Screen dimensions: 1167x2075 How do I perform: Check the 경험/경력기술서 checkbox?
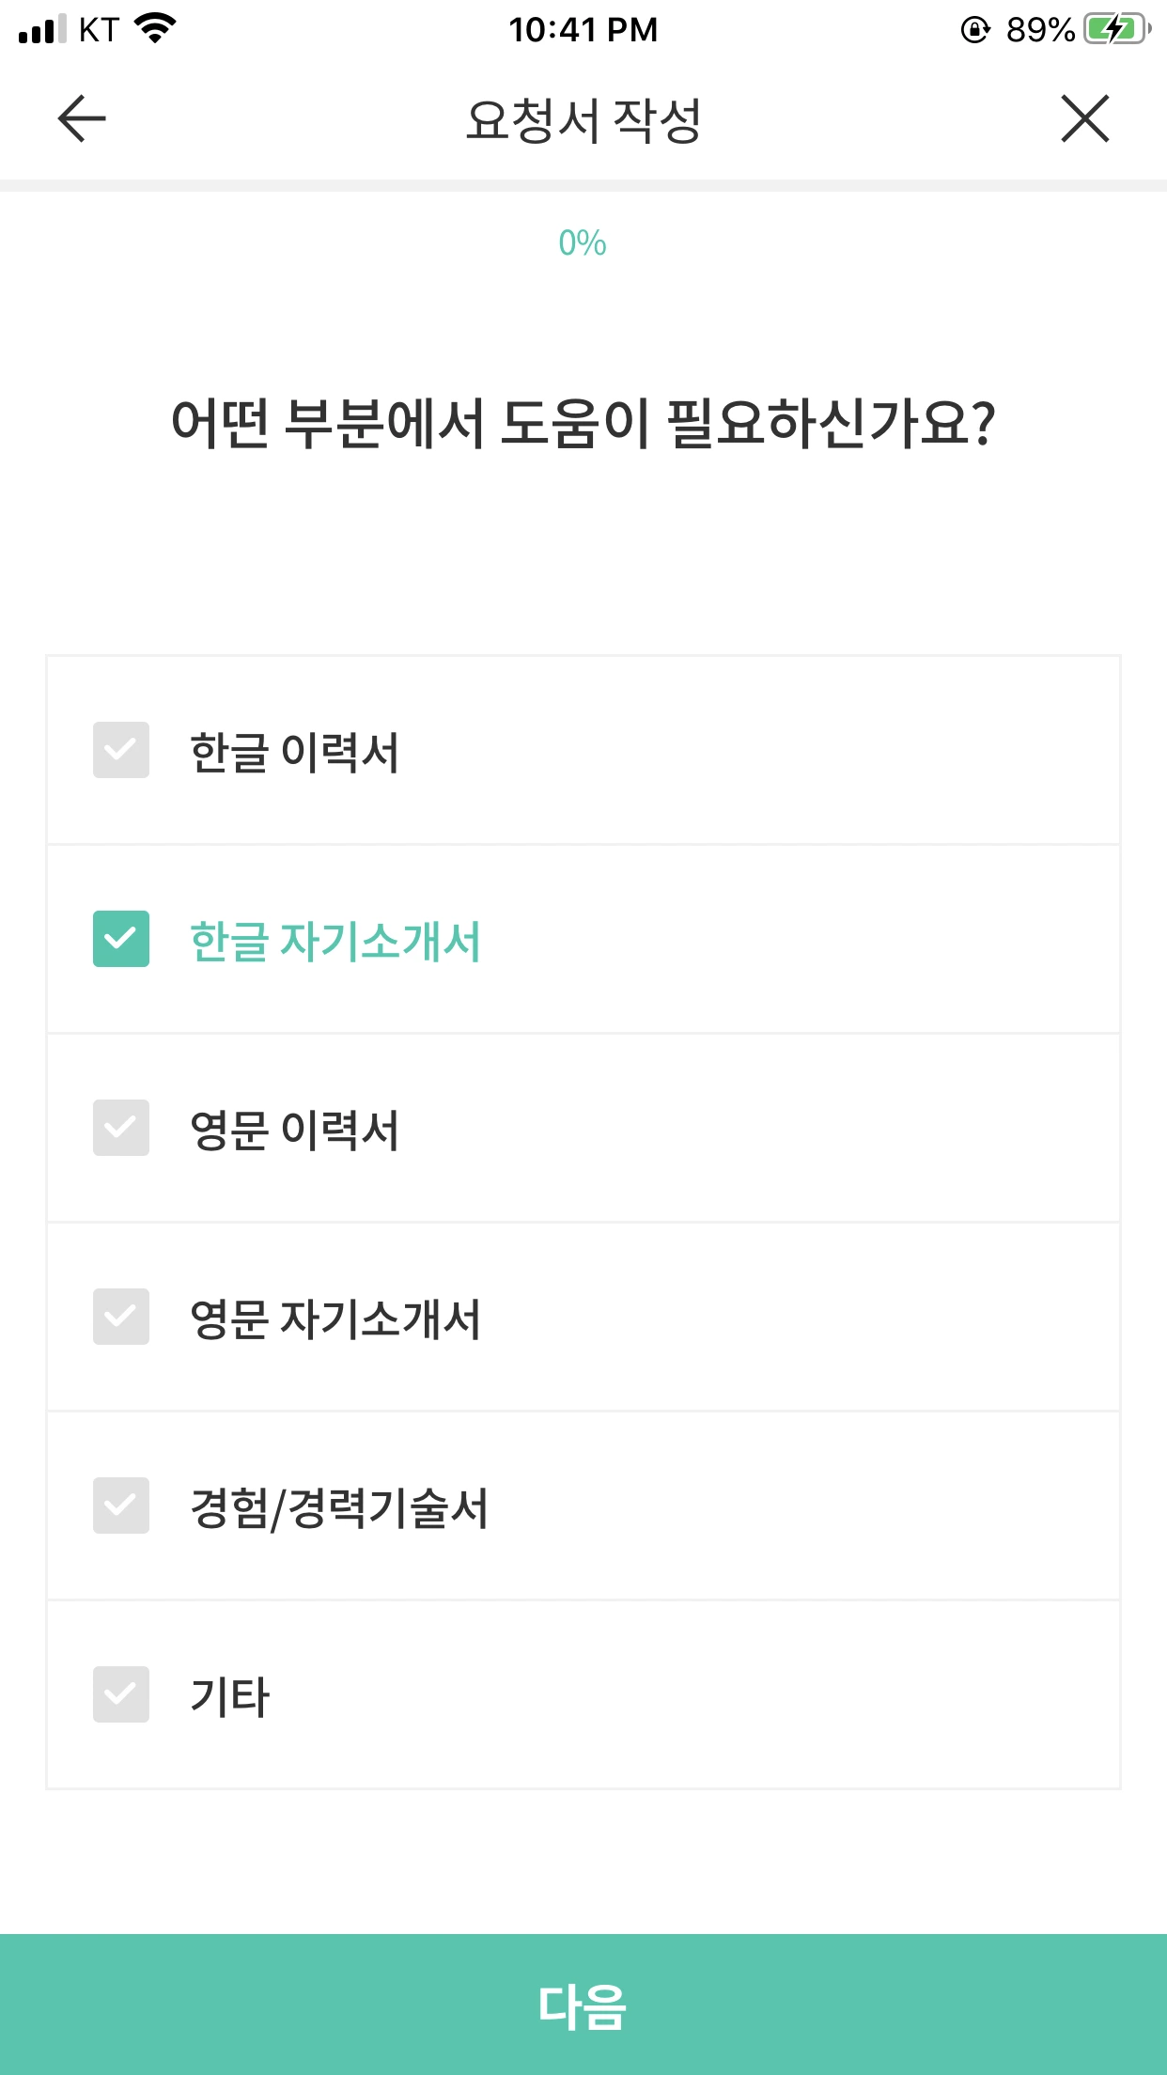pos(121,1506)
